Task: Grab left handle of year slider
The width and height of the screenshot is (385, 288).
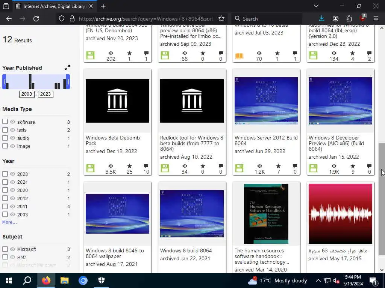Action: click(x=4, y=82)
